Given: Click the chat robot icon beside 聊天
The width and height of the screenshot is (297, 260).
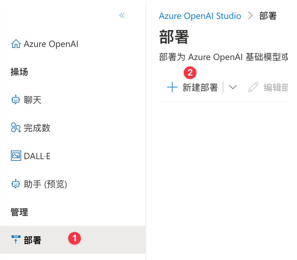Looking at the screenshot, I should point(16,100).
